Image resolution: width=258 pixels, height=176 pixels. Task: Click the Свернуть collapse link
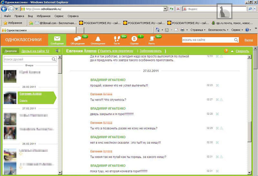coord(243,51)
